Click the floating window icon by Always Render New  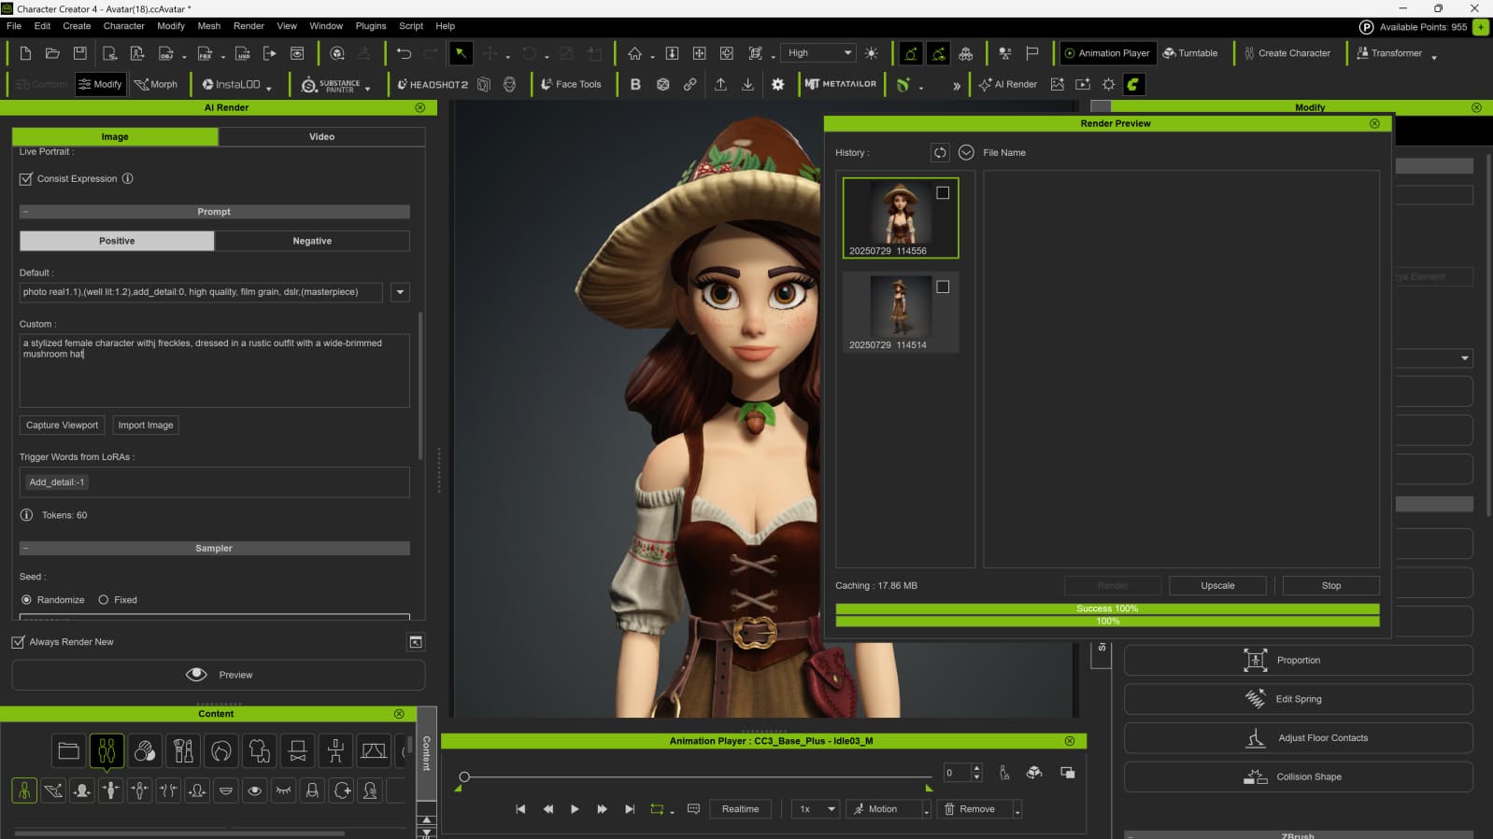click(416, 642)
